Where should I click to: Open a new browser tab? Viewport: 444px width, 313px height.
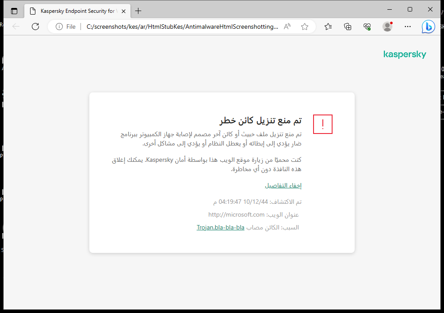tap(138, 10)
